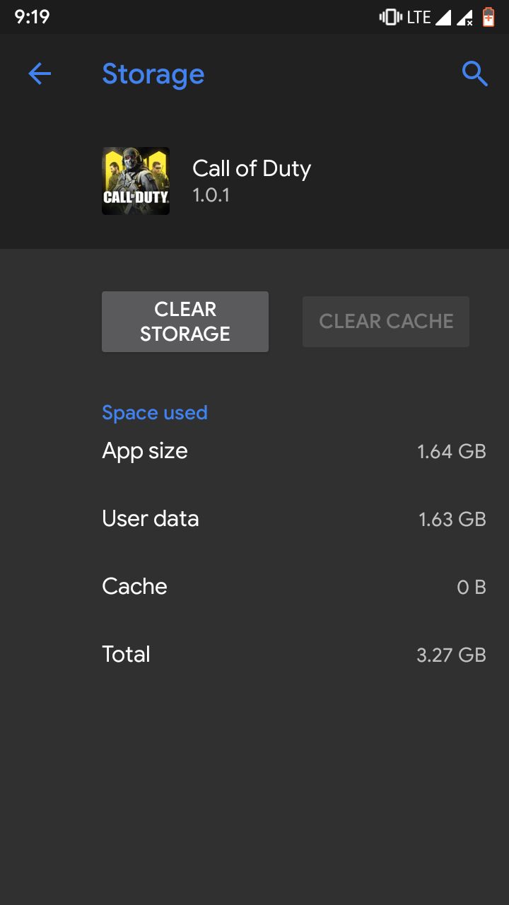Select the Total storage row
Viewport: 509px width, 905px height.
(294, 655)
